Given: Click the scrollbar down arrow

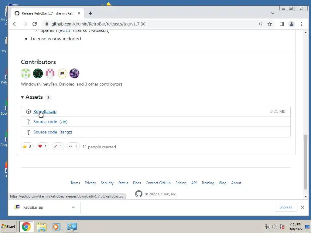Looking at the screenshot, I should pyautogui.click(x=306, y=197).
